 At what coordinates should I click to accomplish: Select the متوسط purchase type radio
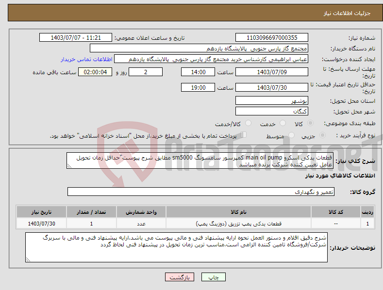291,135
